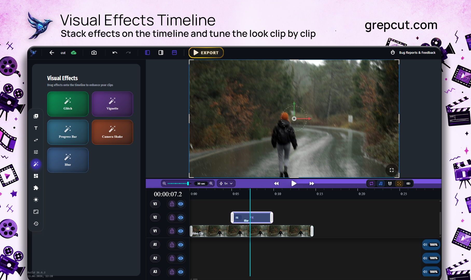
Task: Enter fullscreen preview
Action: (392, 170)
